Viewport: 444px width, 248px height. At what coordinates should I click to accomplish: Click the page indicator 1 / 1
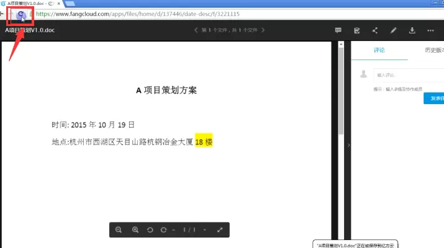pyautogui.click(x=189, y=230)
